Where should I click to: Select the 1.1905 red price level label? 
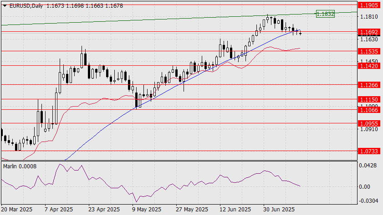(x=369, y=5)
